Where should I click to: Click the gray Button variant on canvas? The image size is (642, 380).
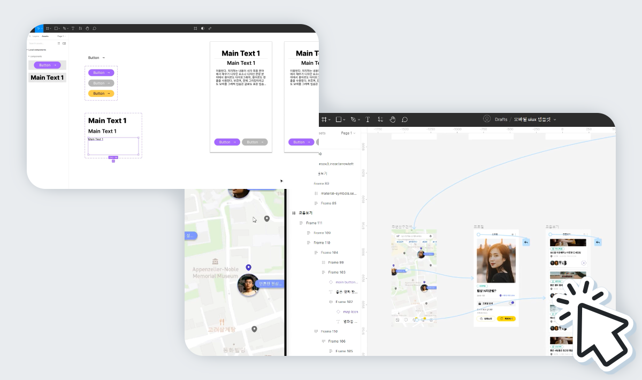tap(101, 83)
